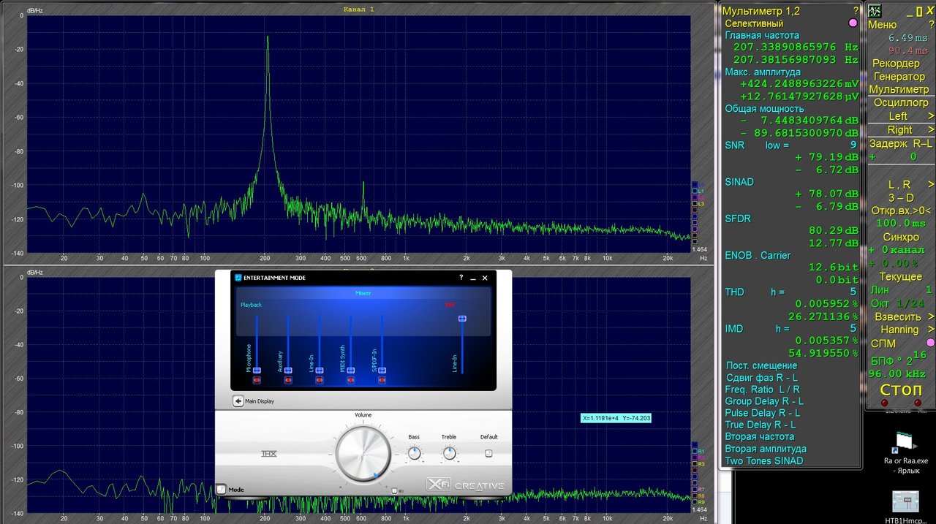
Task: Click the left red indicator under Стоп
Action: click(x=884, y=403)
